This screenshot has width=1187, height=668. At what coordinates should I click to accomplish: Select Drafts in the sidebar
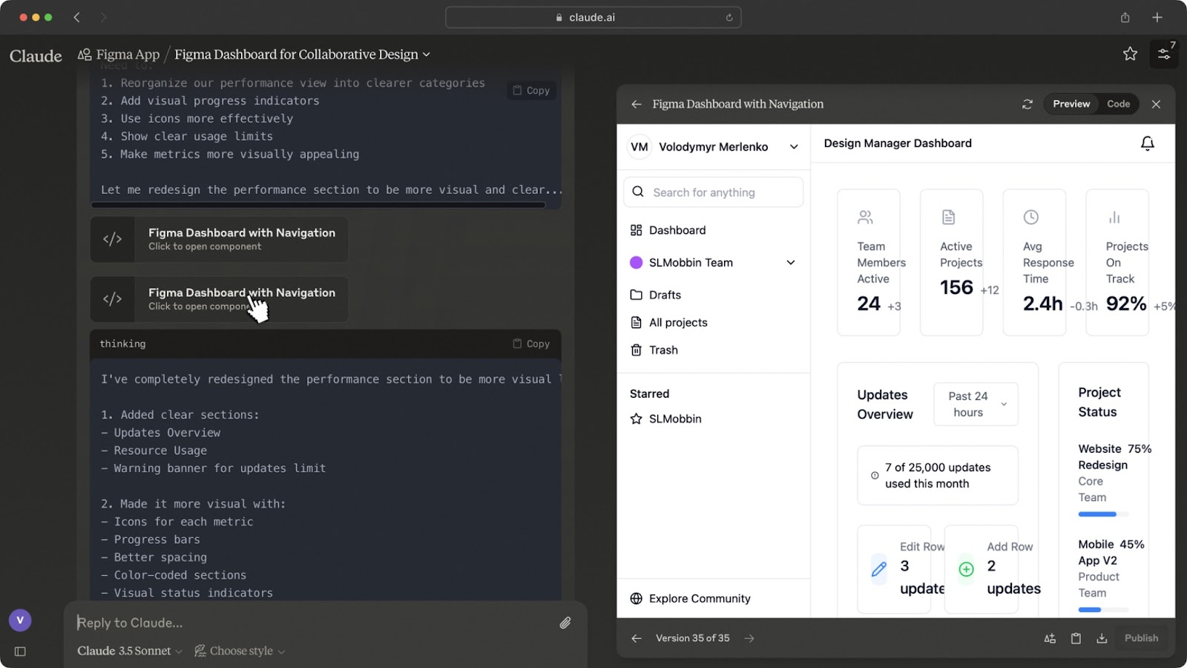pyautogui.click(x=665, y=295)
